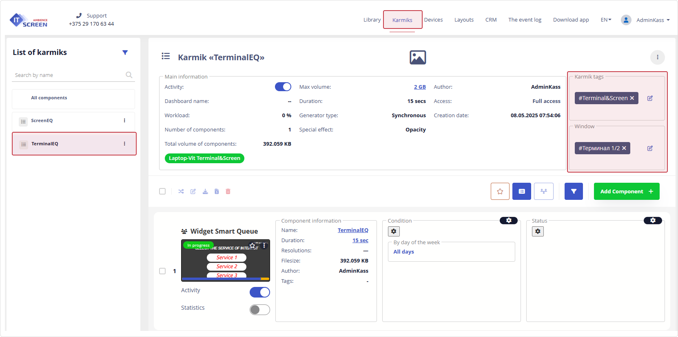Screen dimensions: 678x337
Task: Open the Library tab
Action: pos(372,20)
